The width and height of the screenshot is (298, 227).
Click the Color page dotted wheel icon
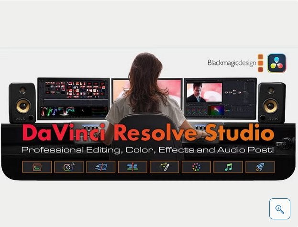[x=196, y=167]
